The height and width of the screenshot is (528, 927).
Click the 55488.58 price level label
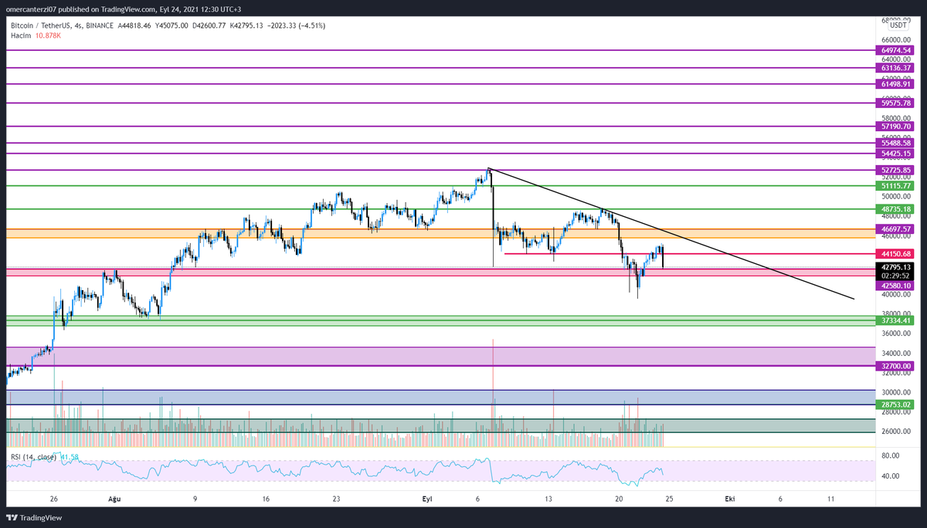point(895,143)
